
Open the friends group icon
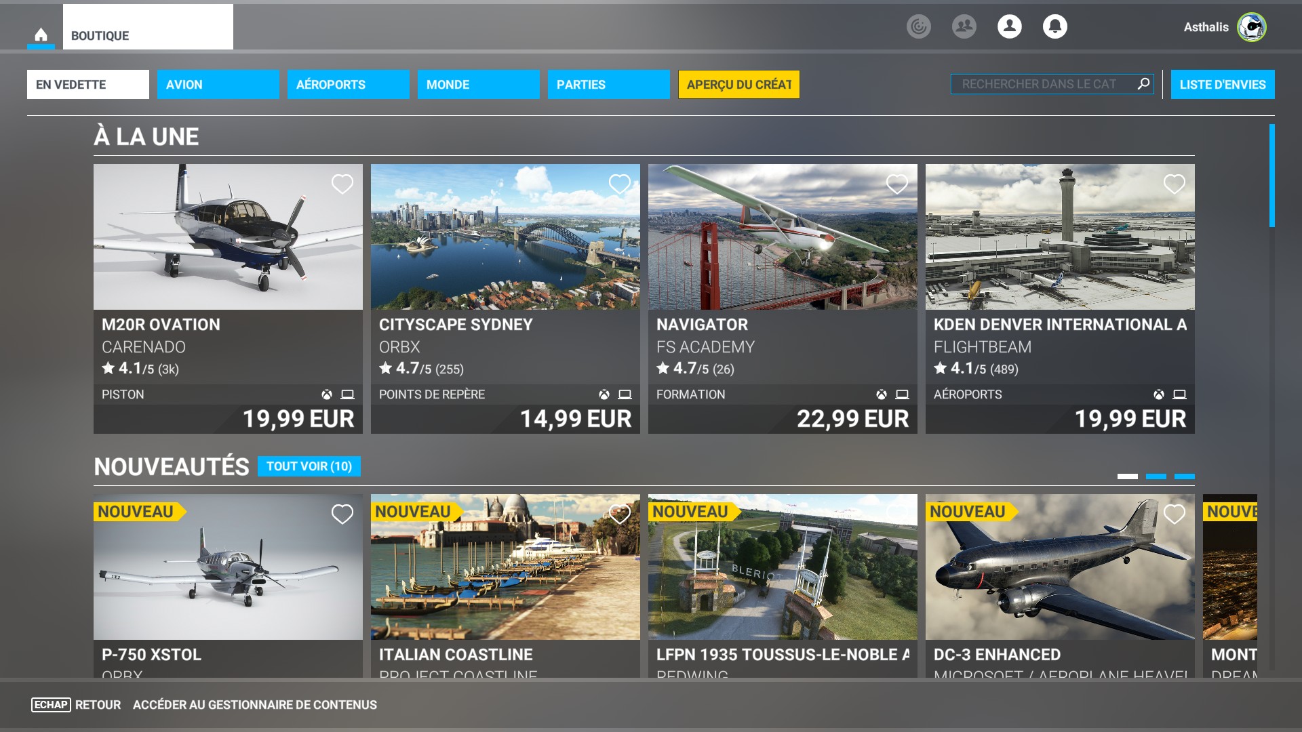964,26
